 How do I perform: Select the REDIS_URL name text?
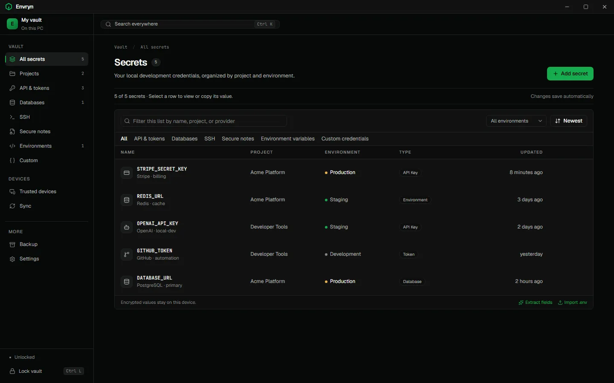click(150, 196)
